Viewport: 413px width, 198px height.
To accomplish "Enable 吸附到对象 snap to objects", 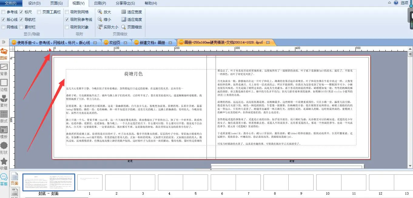I will (67, 27).
